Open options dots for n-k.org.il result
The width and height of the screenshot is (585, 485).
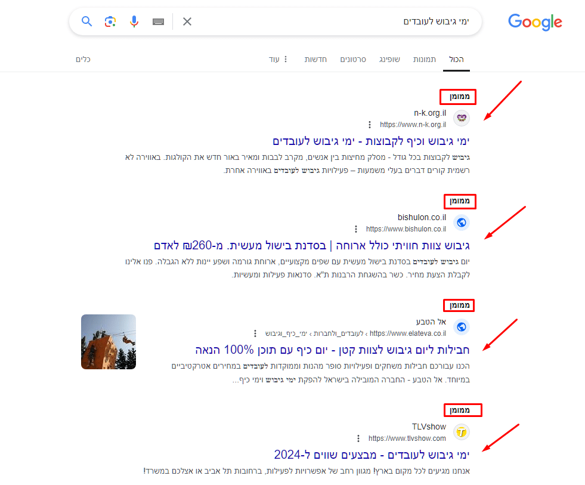(369, 124)
